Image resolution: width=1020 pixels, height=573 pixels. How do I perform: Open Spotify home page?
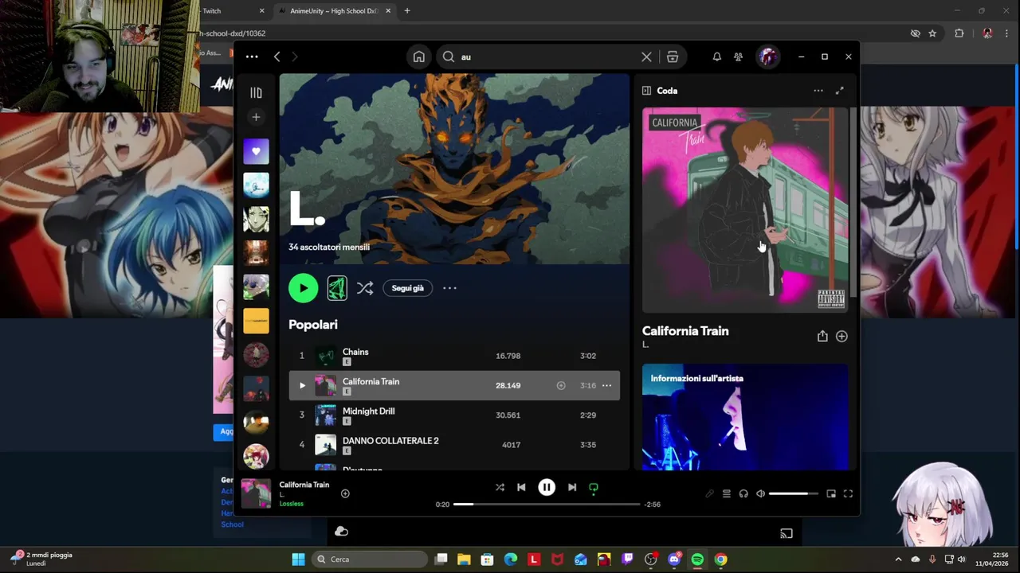419,57
